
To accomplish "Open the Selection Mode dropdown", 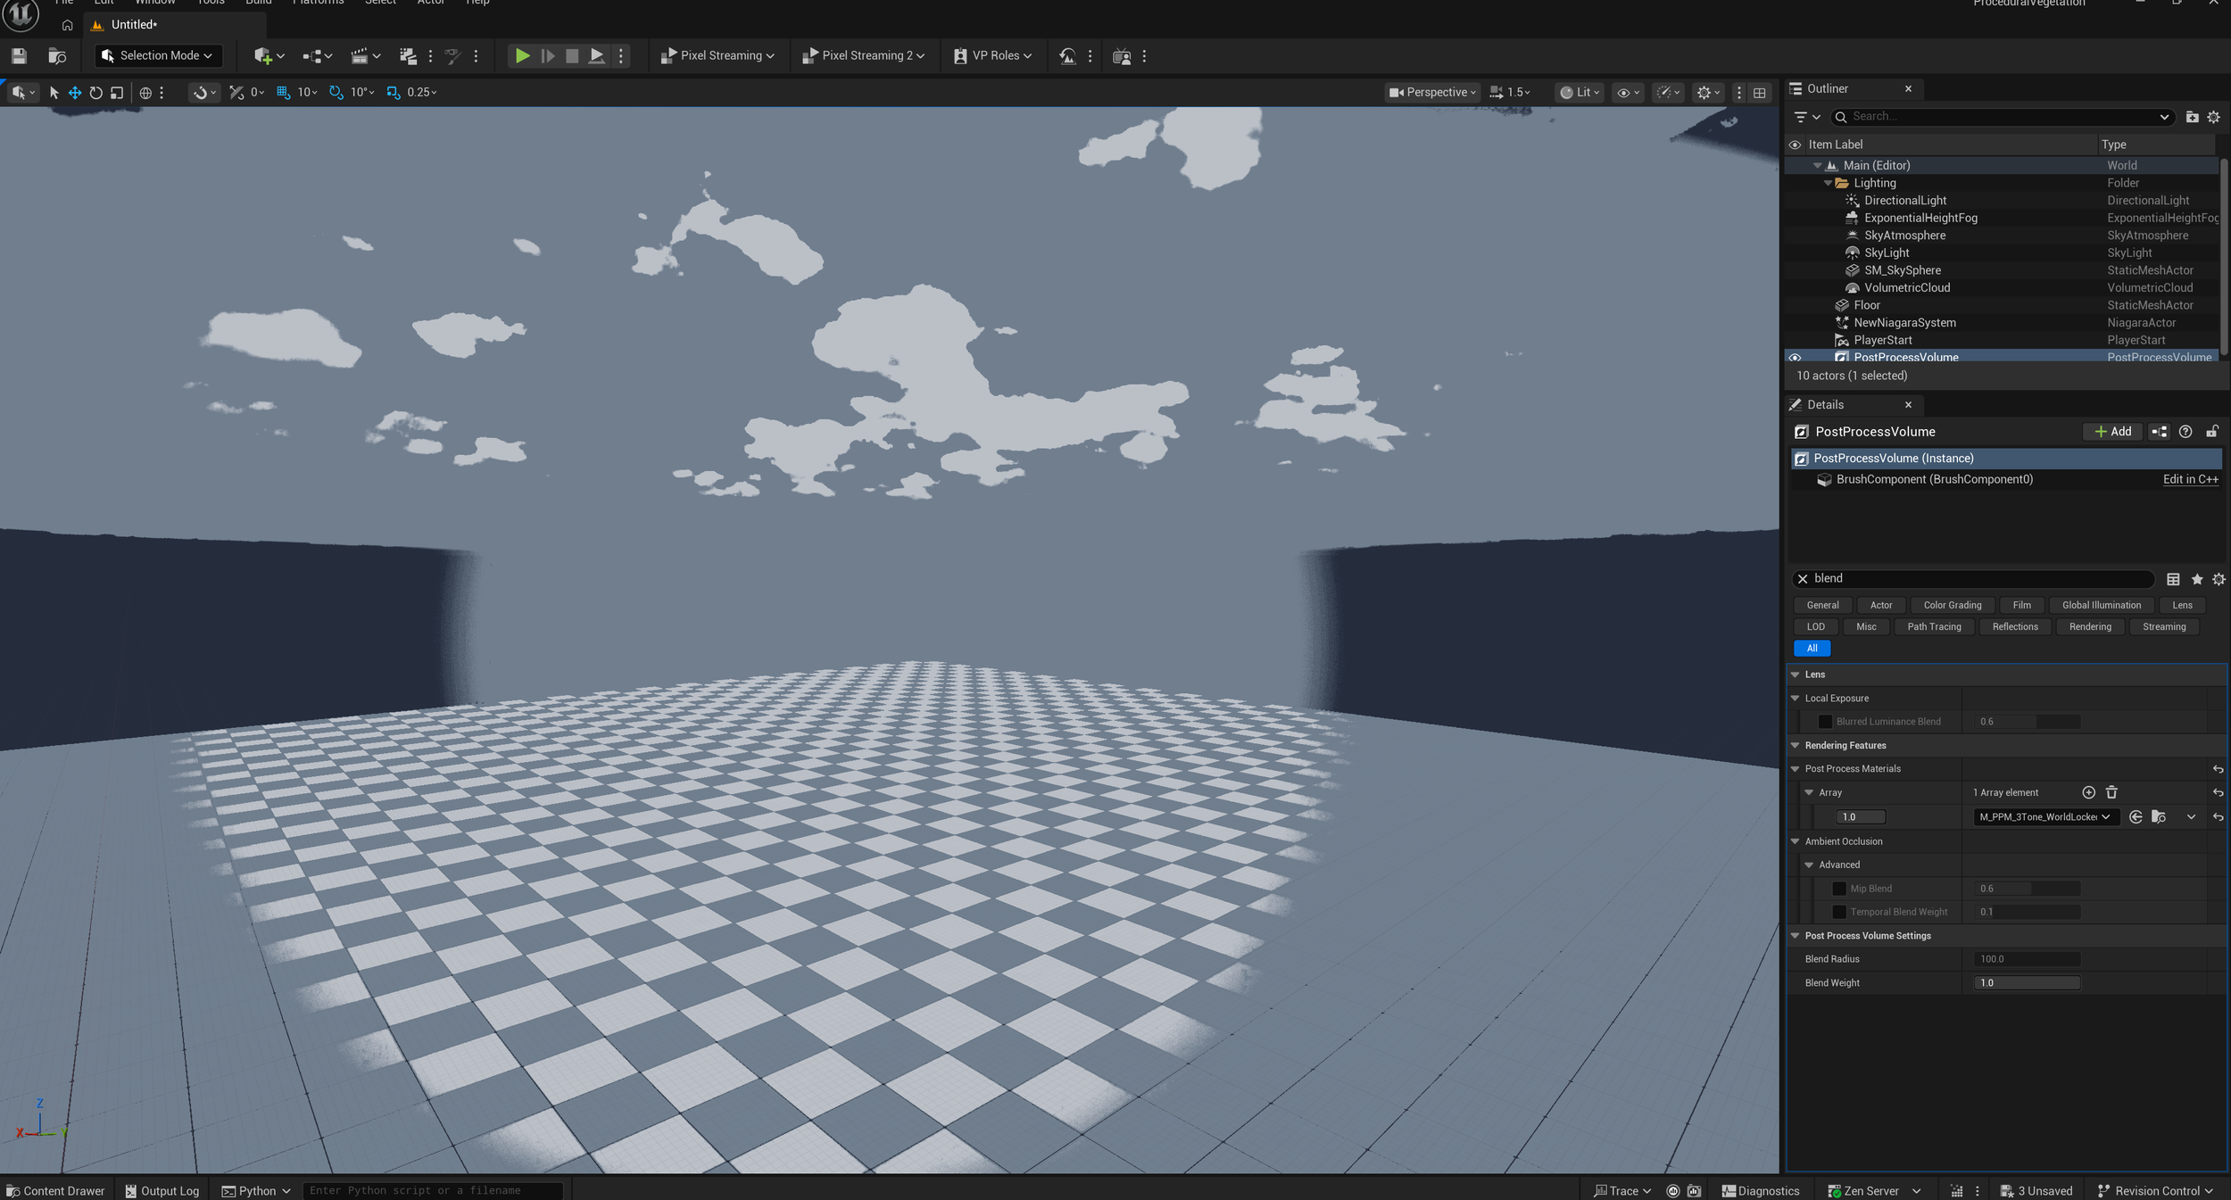I will click(158, 55).
